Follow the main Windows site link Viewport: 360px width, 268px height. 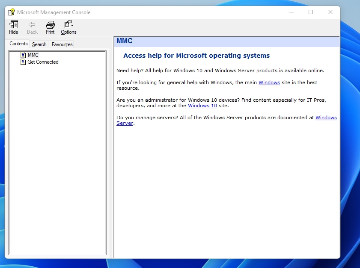click(269, 82)
